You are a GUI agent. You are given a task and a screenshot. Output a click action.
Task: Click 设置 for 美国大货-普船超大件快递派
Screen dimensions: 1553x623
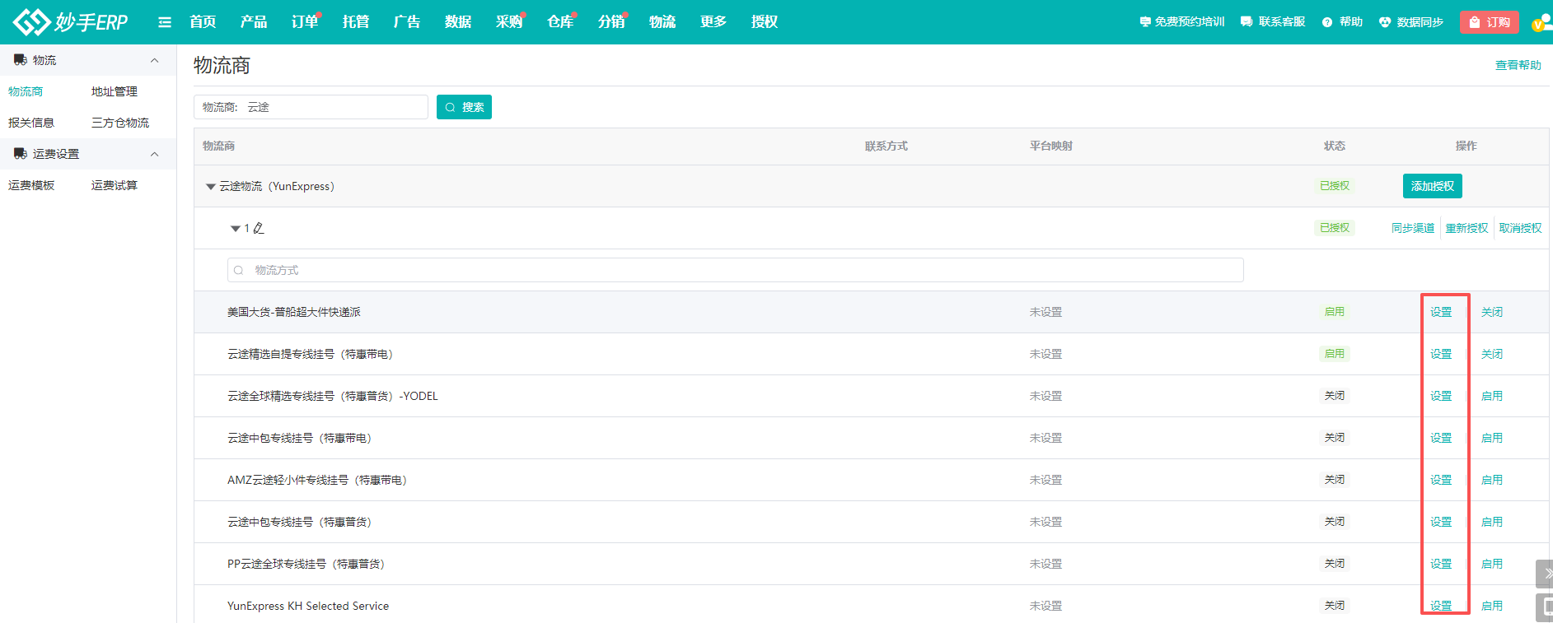tap(1441, 312)
